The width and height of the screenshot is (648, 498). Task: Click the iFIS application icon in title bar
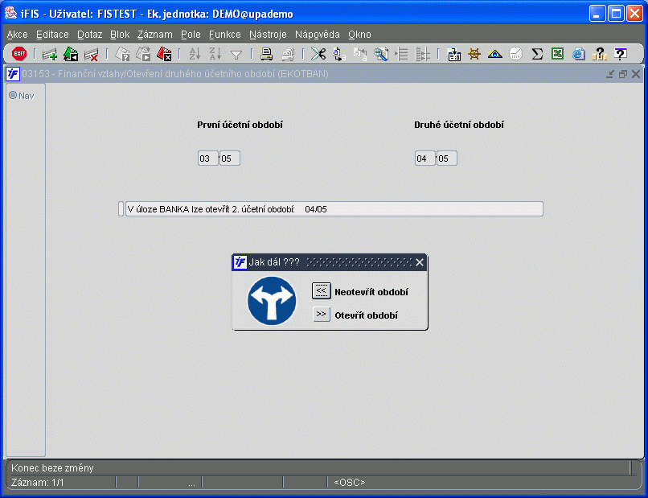click(10, 13)
